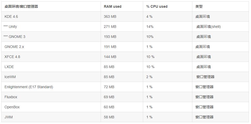
Task: Click the 类型 column header
Action: (199, 6)
